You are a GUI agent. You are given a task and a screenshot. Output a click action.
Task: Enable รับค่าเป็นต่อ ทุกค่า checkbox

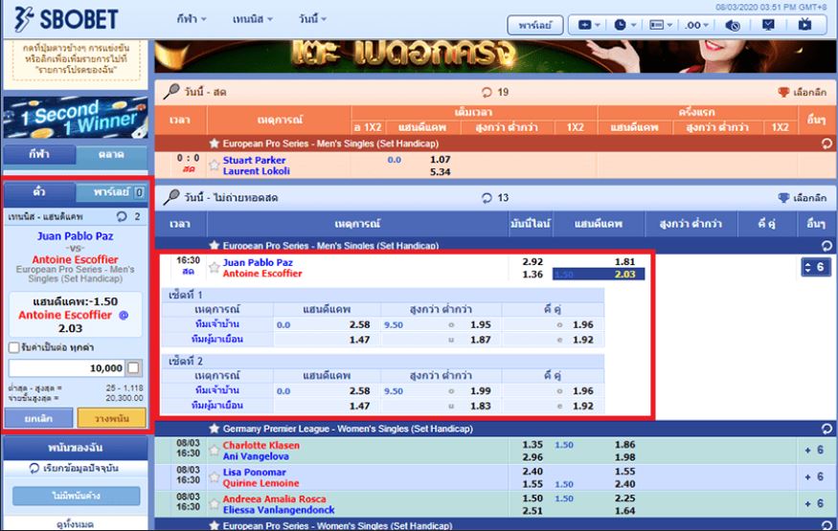14,347
